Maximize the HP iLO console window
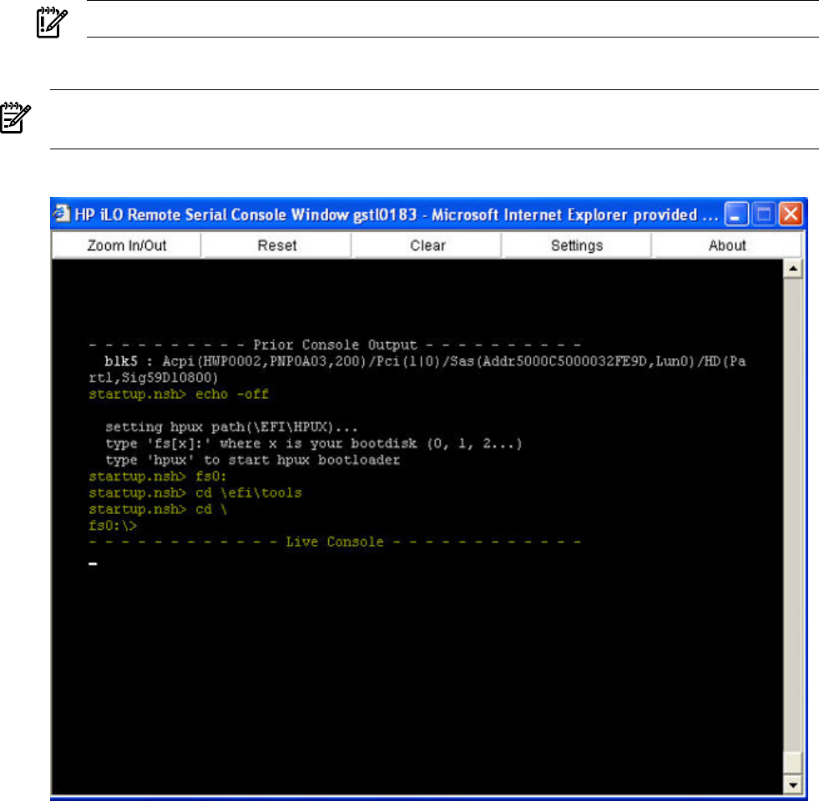The image size is (819, 801). (x=764, y=214)
